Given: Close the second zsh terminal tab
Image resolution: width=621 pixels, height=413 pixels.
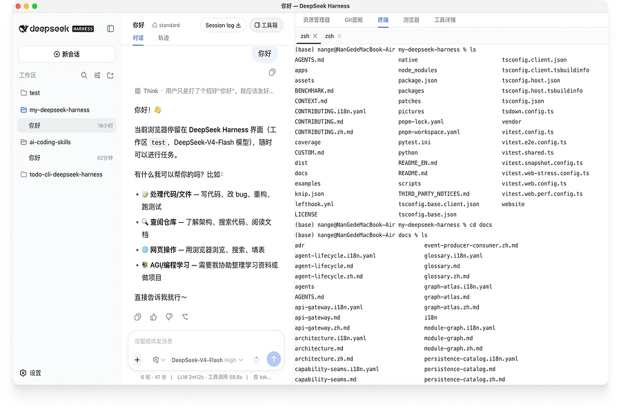Looking at the screenshot, I should (339, 36).
